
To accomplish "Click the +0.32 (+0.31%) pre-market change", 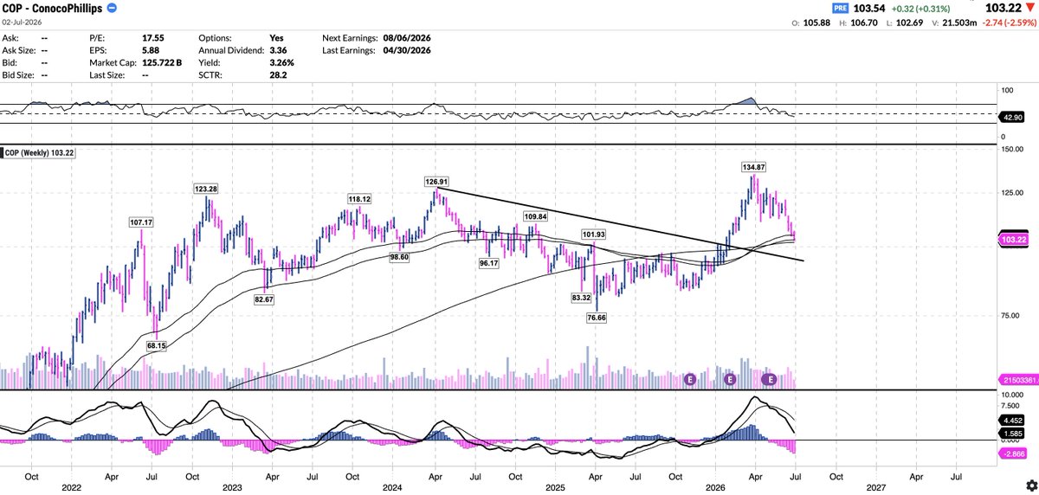I will point(920,8).
